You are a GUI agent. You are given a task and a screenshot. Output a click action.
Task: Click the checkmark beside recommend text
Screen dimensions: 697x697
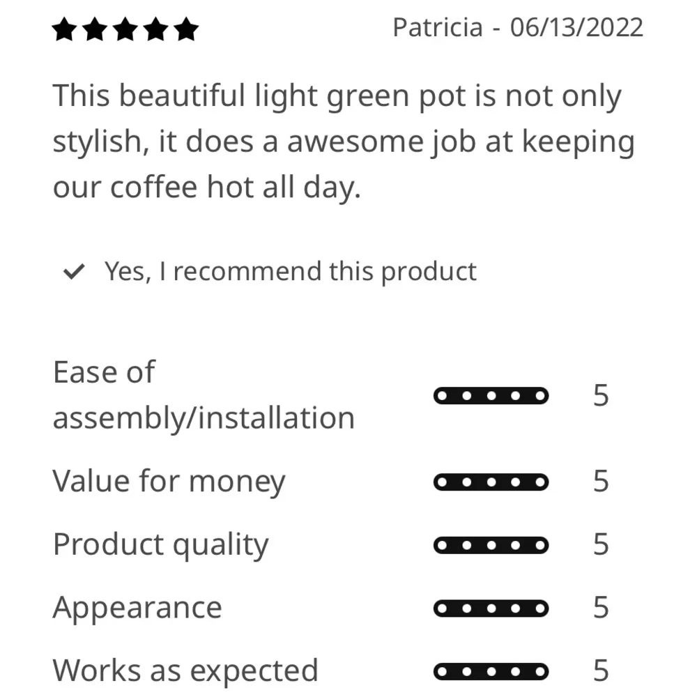point(73,271)
